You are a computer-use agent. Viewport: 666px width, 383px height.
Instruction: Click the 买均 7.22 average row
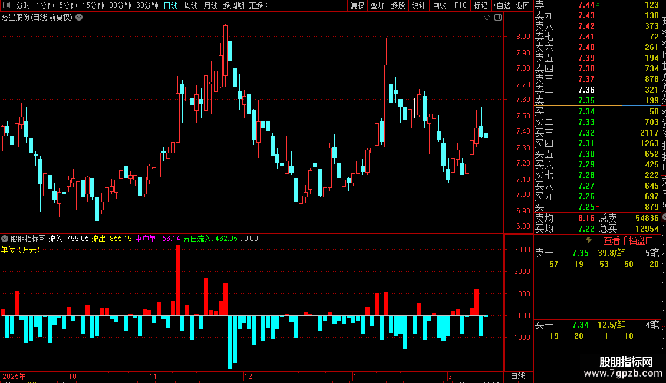point(565,229)
